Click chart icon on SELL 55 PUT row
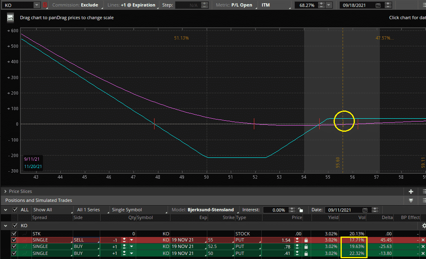 [25, 240]
